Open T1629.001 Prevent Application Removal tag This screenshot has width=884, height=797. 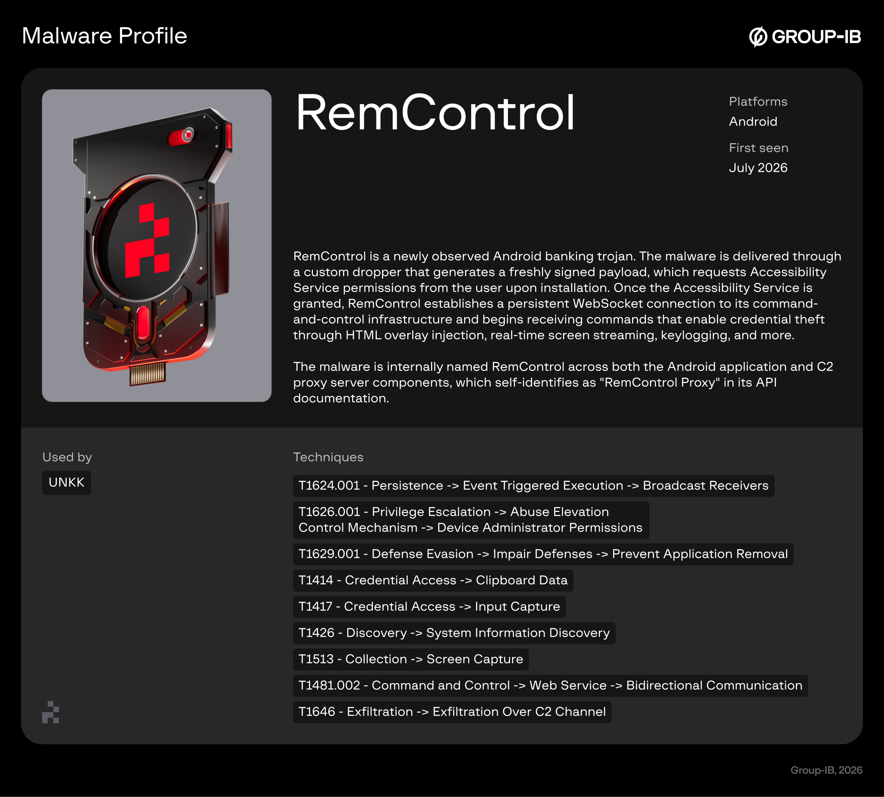coord(543,554)
